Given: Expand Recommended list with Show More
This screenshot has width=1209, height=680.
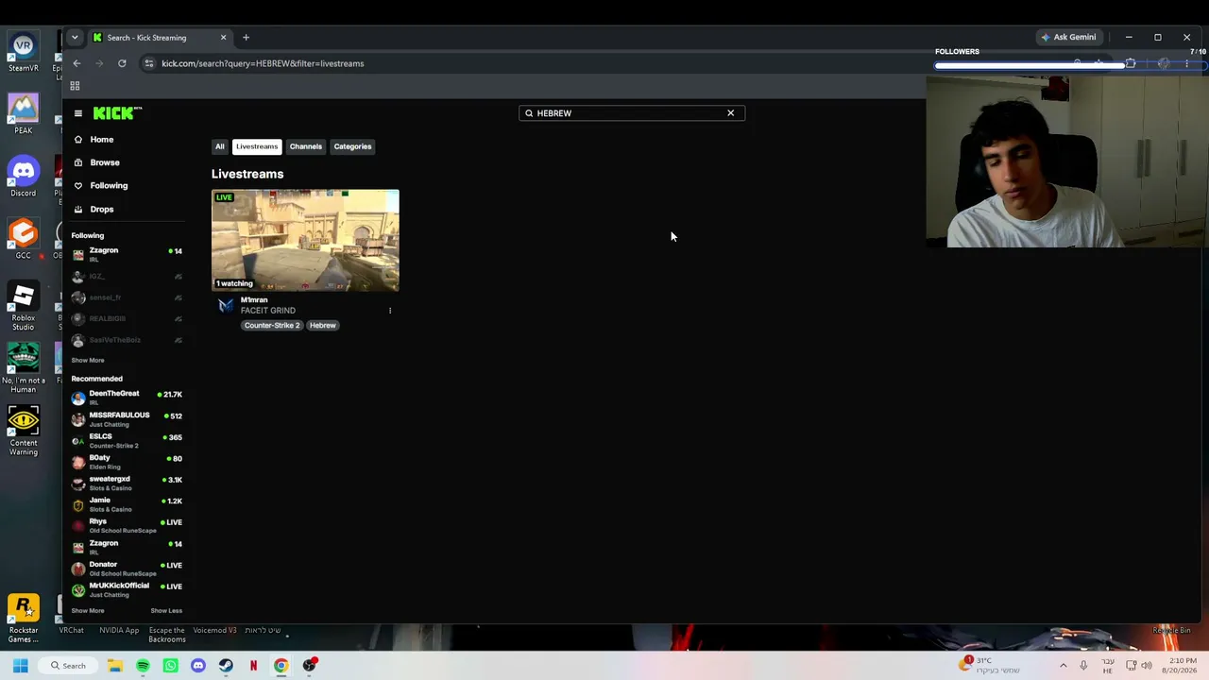Looking at the screenshot, I should click(x=88, y=611).
